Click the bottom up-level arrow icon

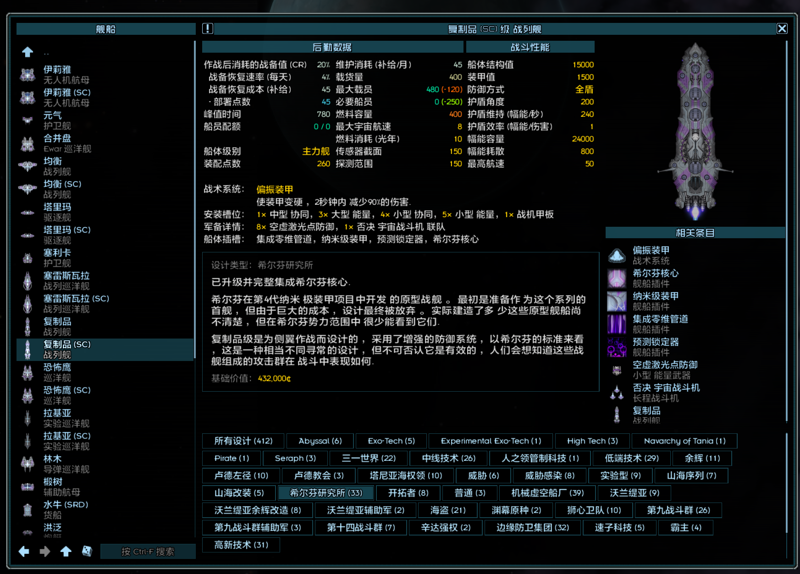coord(66,552)
